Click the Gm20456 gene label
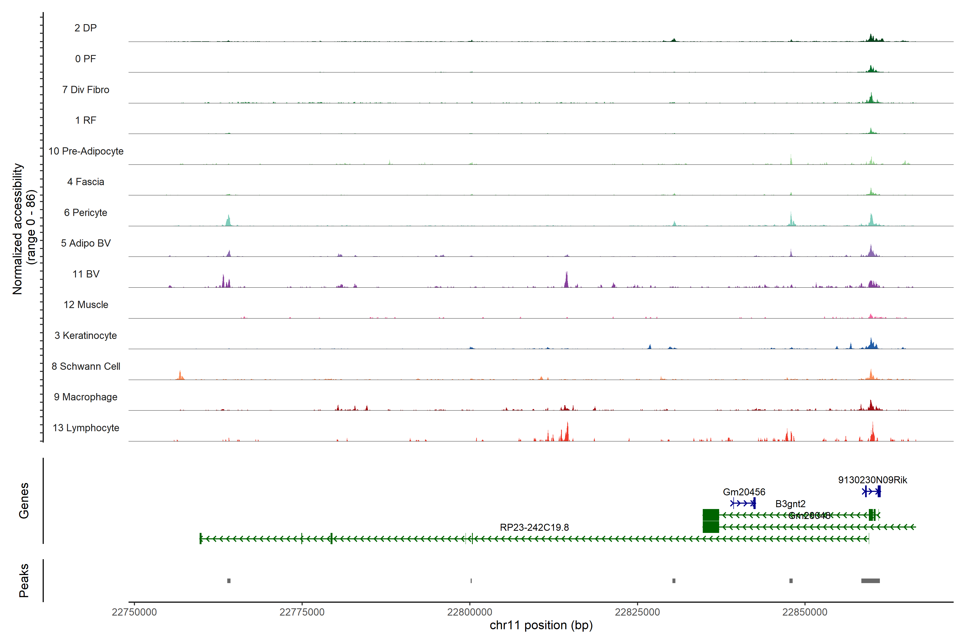Viewport: 966px width, 644px height. coord(744,492)
